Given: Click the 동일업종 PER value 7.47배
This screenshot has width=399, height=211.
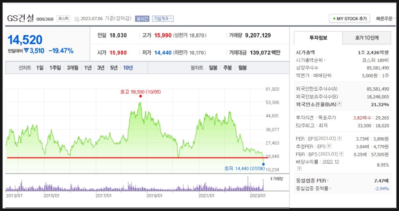Looking at the screenshot, I should 381,181.
